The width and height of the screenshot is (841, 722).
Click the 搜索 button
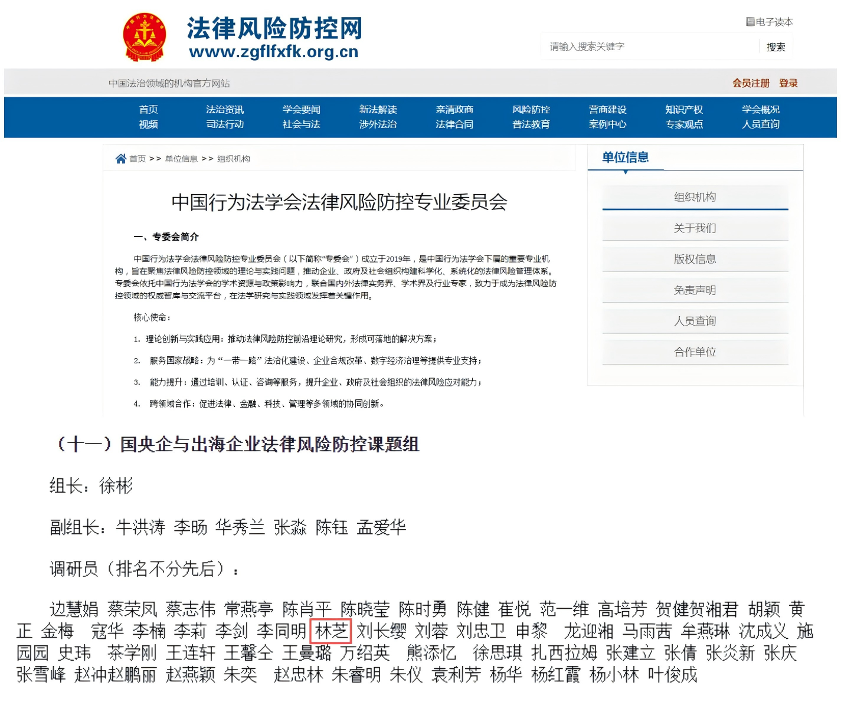pyautogui.click(x=775, y=47)
